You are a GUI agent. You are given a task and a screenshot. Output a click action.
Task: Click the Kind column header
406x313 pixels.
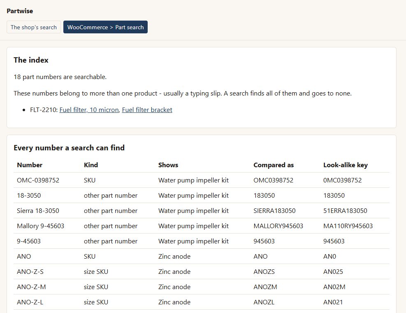[91, 165]
